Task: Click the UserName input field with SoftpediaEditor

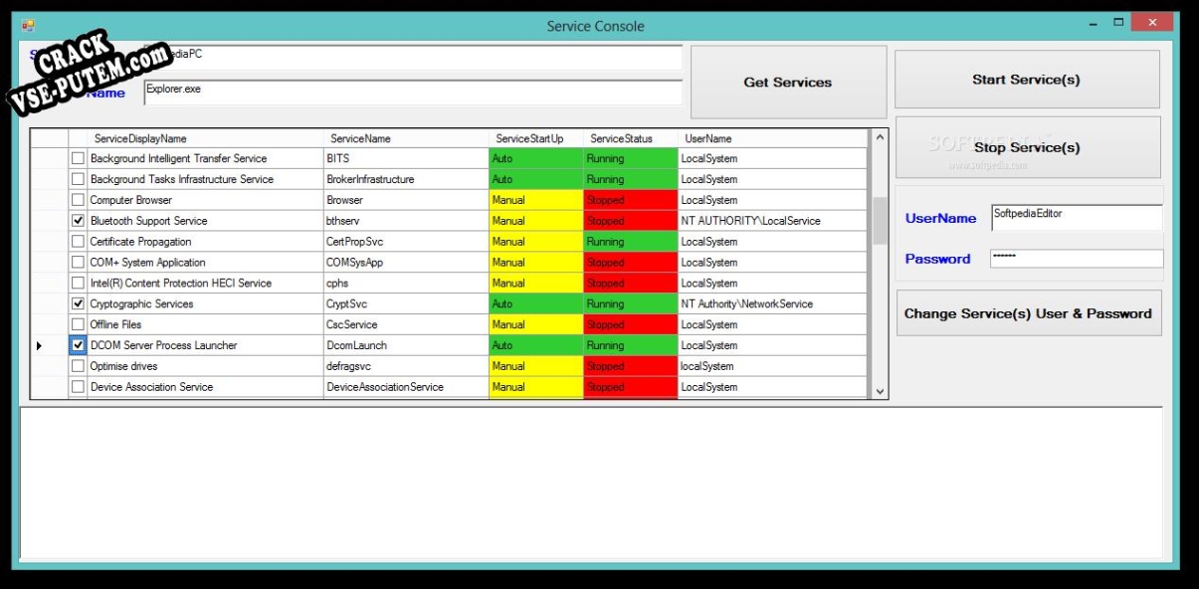Action: 1077,217
